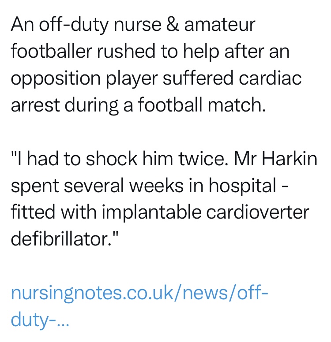
Task: Click the word 'hospital' in the quote
Action: (x=242, y=186)
